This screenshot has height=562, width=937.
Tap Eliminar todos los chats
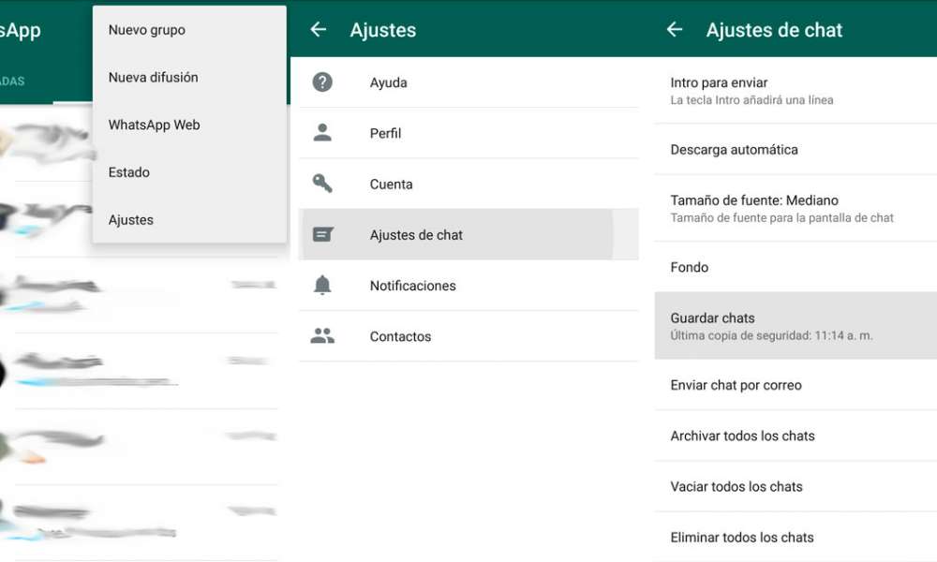tap(796, 537)
